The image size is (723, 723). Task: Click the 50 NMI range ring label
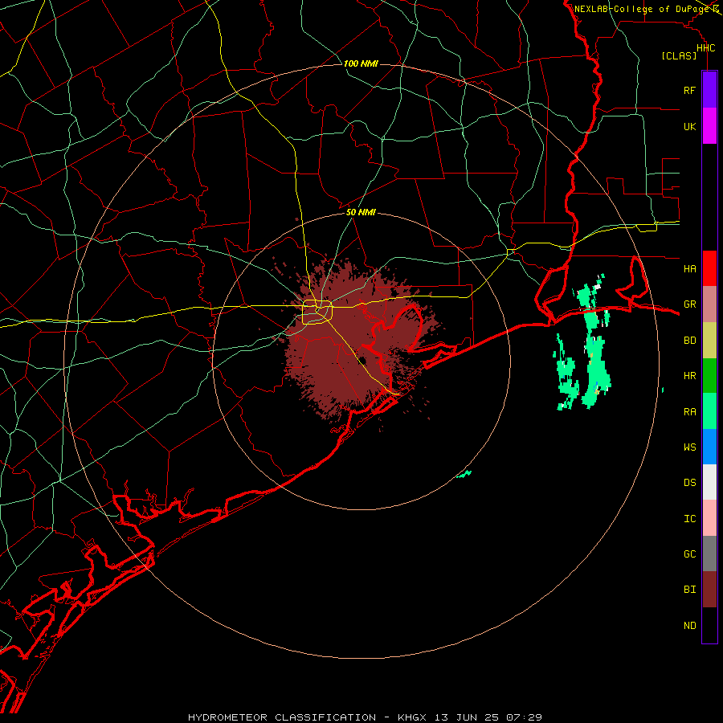[361, 212]
